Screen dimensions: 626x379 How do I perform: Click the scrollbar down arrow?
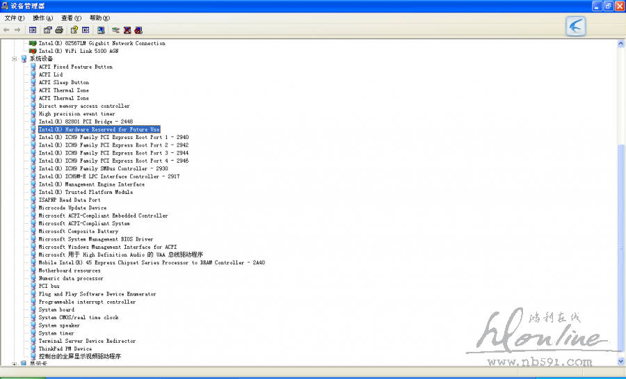(x=621, y=361)
